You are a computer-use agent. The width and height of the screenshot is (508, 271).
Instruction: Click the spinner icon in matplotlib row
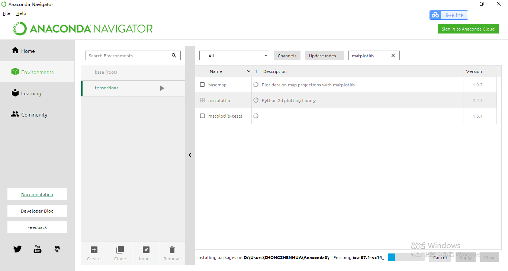[x=256, y=101]
